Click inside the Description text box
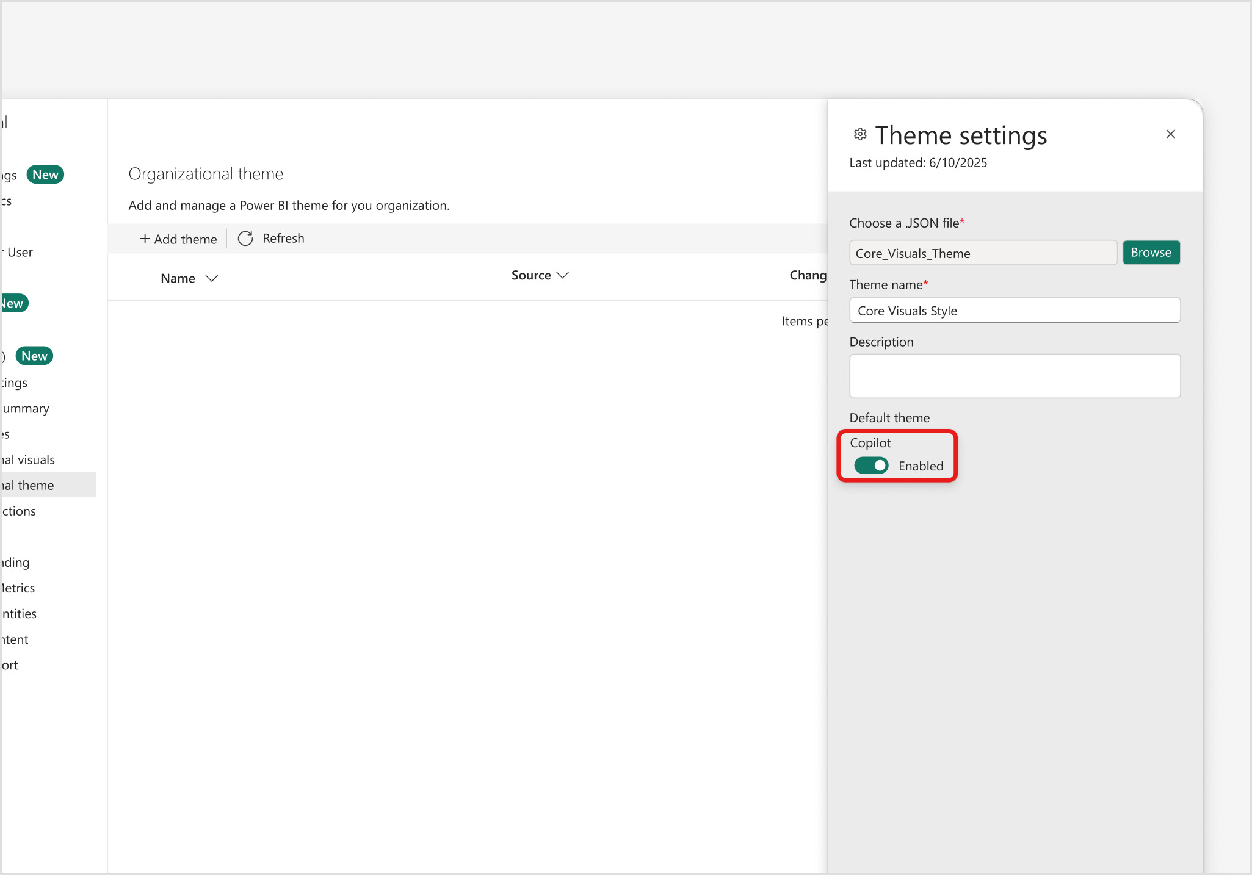This screenshot has width=1252, height=875. coord(1014,376)
